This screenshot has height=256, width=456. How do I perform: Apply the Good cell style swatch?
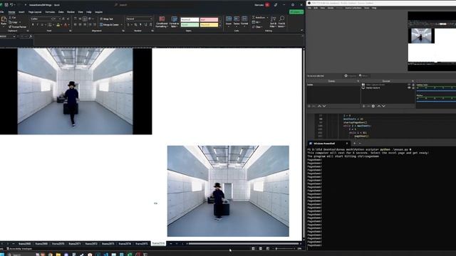pyautogui.click(x=190, y=25)
